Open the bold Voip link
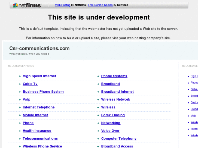Screen dimensions: 198x148 tap(26, 99)
